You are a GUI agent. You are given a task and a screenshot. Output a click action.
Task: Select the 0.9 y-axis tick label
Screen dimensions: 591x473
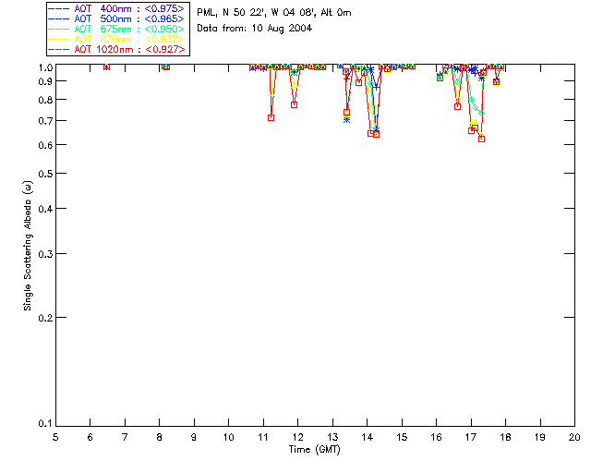[45, 81]
